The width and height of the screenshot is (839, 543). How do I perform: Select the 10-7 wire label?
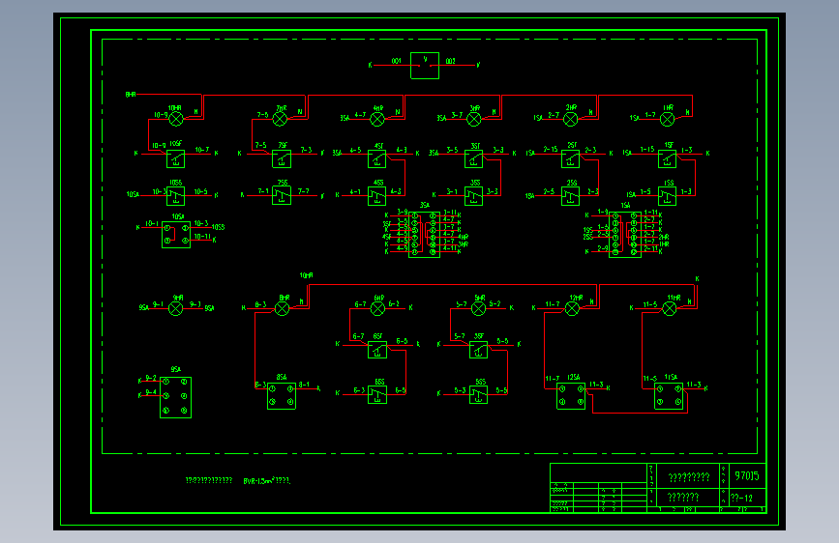coord(202,150)
